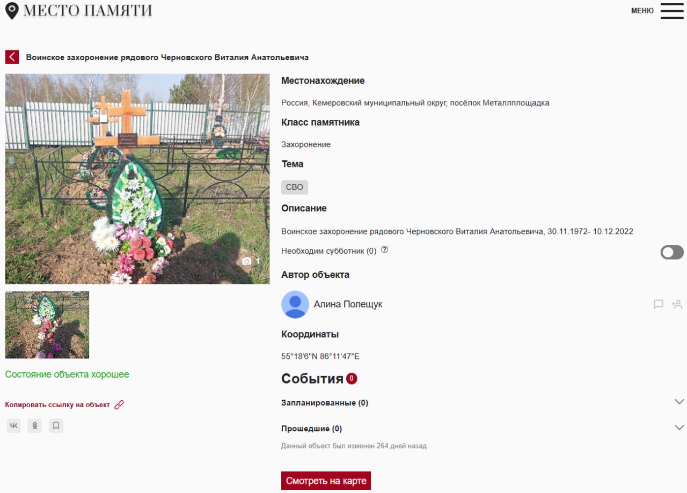
Task: Bookmark this object with the bookmark icon
Action: 56,426
